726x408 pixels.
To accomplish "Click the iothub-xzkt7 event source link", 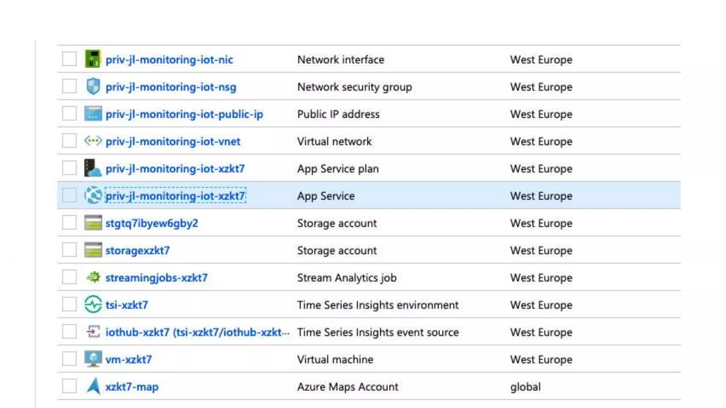I will pyautogui.click(x=197, y=332).
